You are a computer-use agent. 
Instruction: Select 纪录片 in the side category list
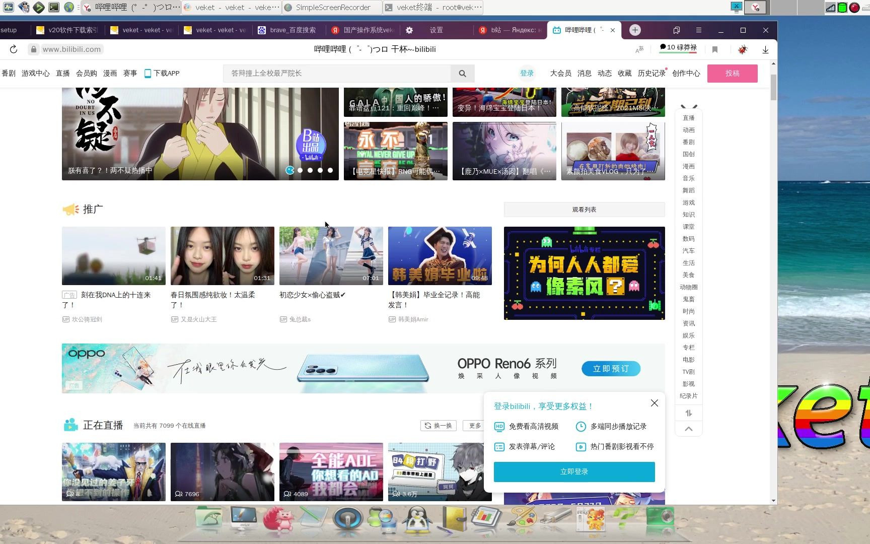pos(688,396)
